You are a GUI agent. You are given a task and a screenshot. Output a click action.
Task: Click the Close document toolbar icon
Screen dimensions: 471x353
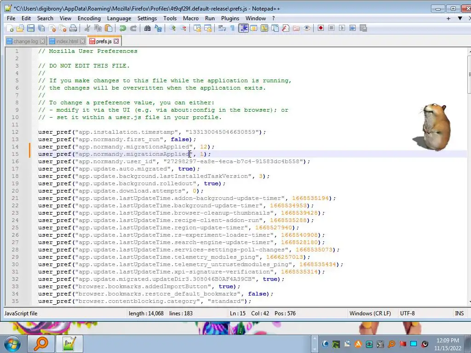point(52,28)
